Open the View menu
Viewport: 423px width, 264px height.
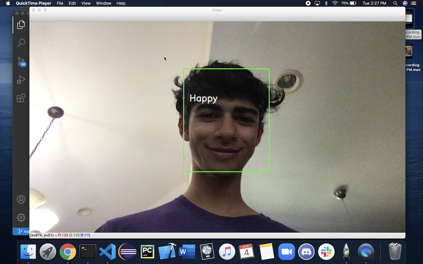click(x=86, y=3)
